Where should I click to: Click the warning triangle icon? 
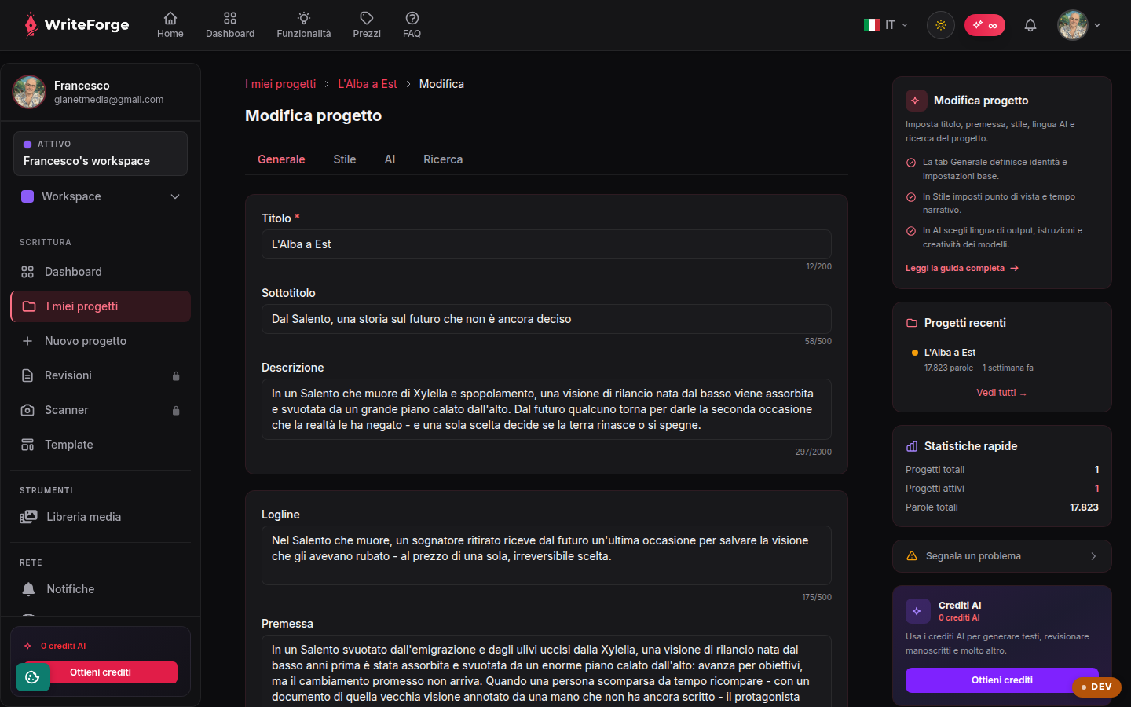point(912,556)
